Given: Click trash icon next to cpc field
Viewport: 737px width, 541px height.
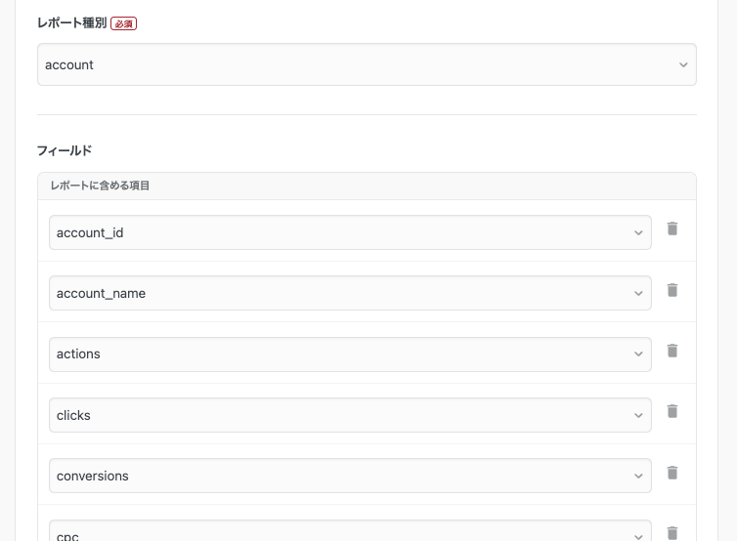Looking at the screenshot, I should click(x=672, y=533).
